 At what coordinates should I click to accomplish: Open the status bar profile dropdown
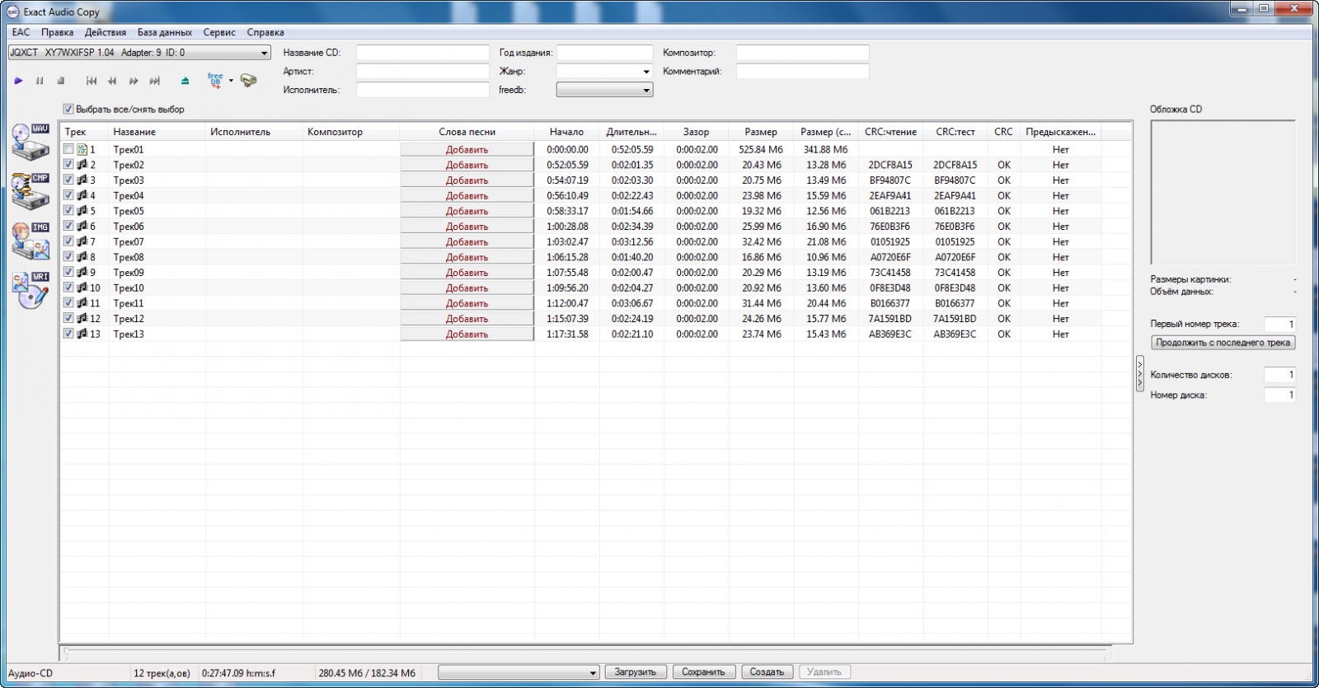pos(519,672)
